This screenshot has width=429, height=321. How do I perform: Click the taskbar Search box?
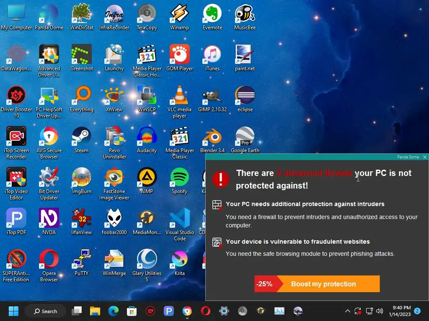pos(45,311)
